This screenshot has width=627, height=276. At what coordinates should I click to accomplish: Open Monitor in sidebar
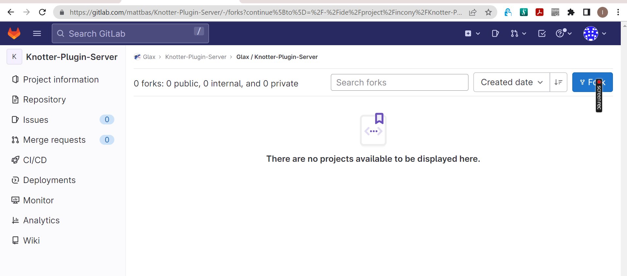click(x=39, y=200)
